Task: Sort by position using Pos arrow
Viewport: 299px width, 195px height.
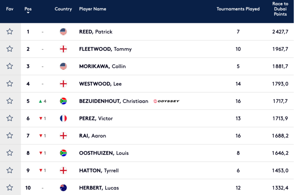Action: (x=28, y=13)
